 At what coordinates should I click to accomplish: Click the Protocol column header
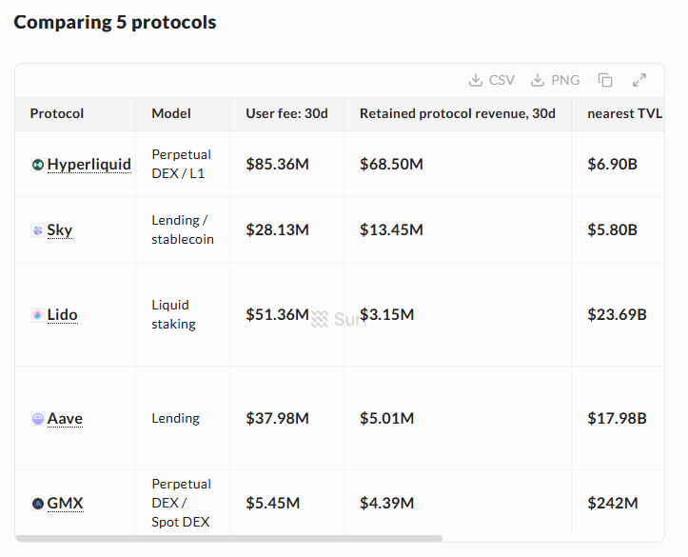click(75, 113)
